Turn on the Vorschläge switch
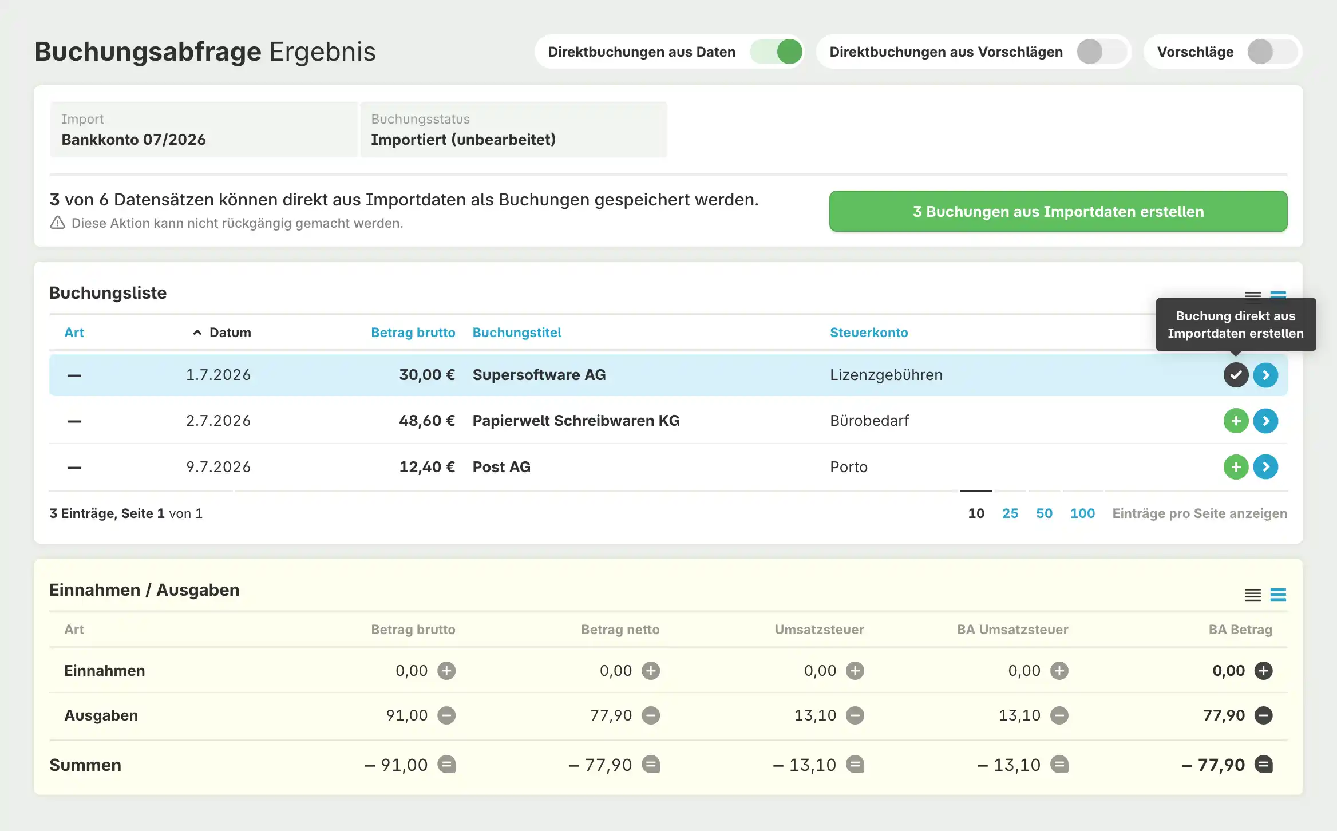 coord(1272,52)
